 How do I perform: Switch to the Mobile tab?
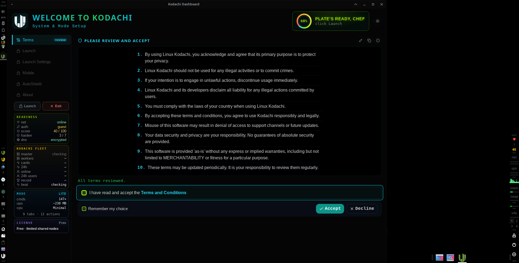pyautogui.click(x=42, y=73)
